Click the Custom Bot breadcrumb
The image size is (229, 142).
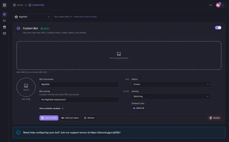coord(36,5)
